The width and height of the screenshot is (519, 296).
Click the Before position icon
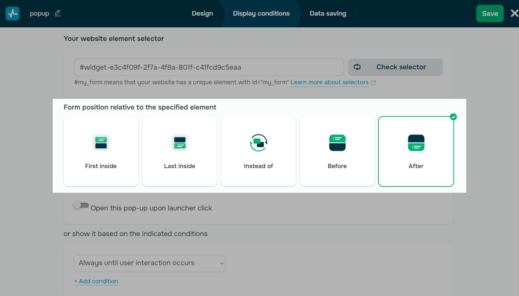337,143
